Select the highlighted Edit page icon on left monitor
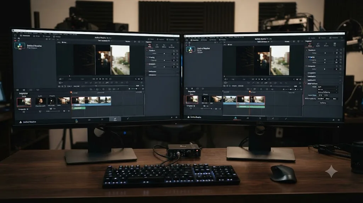This screenshot has width=363, height=203. coord(115,119)
